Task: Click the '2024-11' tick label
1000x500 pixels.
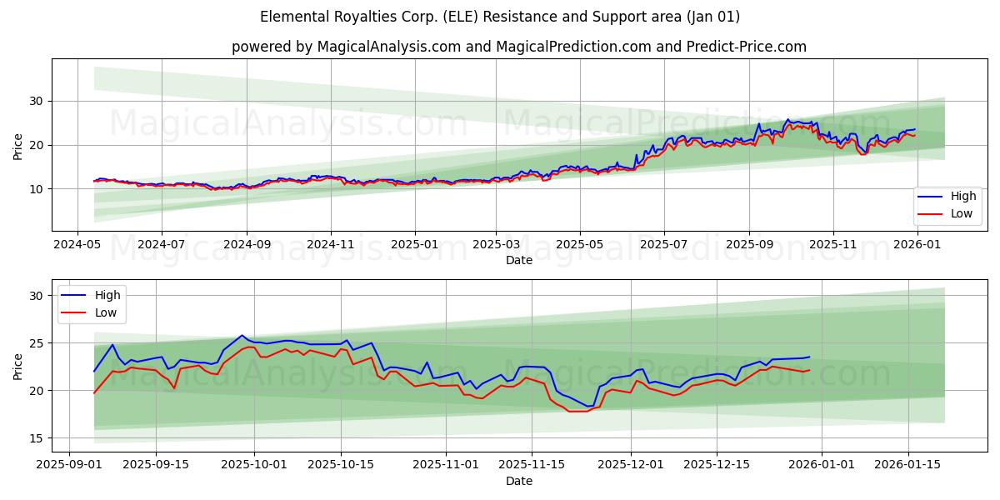Action: (331, 245)
